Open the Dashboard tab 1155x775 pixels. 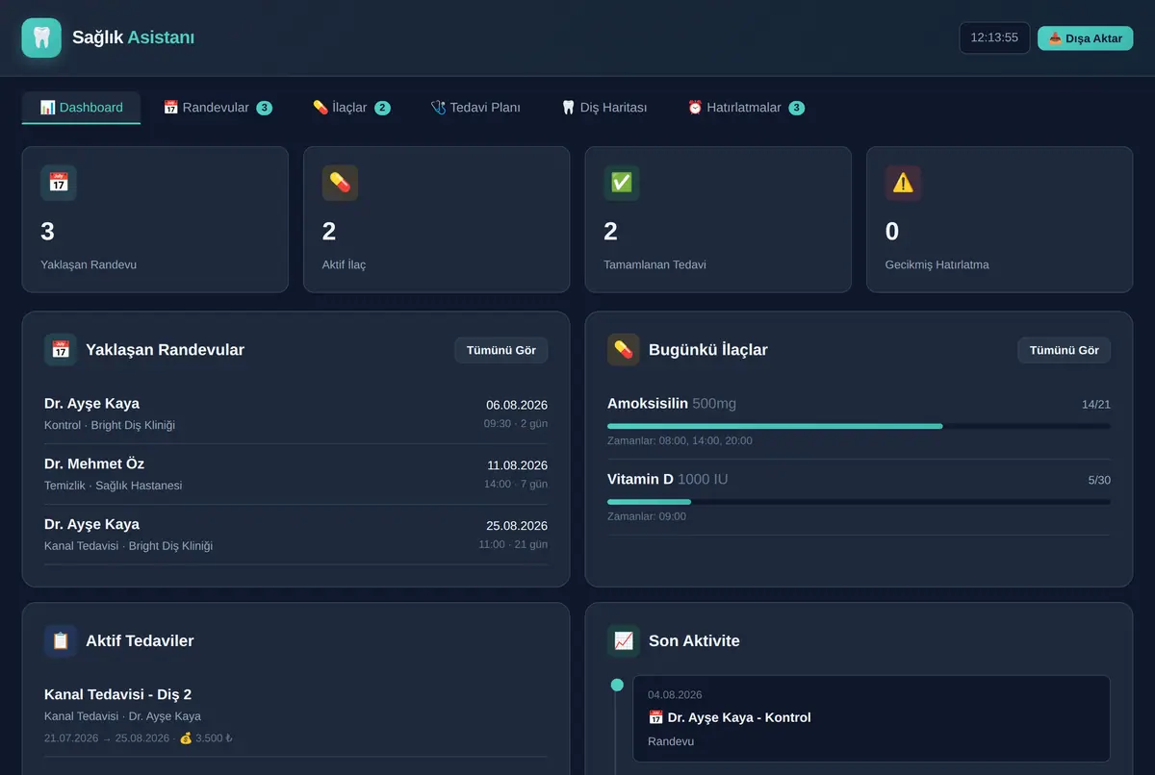point(82,108)
